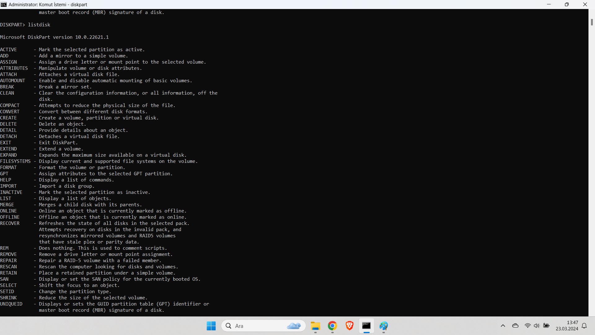Open Brave browser from the taskbar
This screenshot has width=595, height=335.
[350, 326]
